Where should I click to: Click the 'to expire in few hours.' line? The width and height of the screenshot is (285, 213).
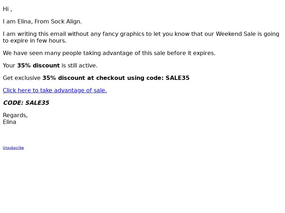[x=35, y=41]
